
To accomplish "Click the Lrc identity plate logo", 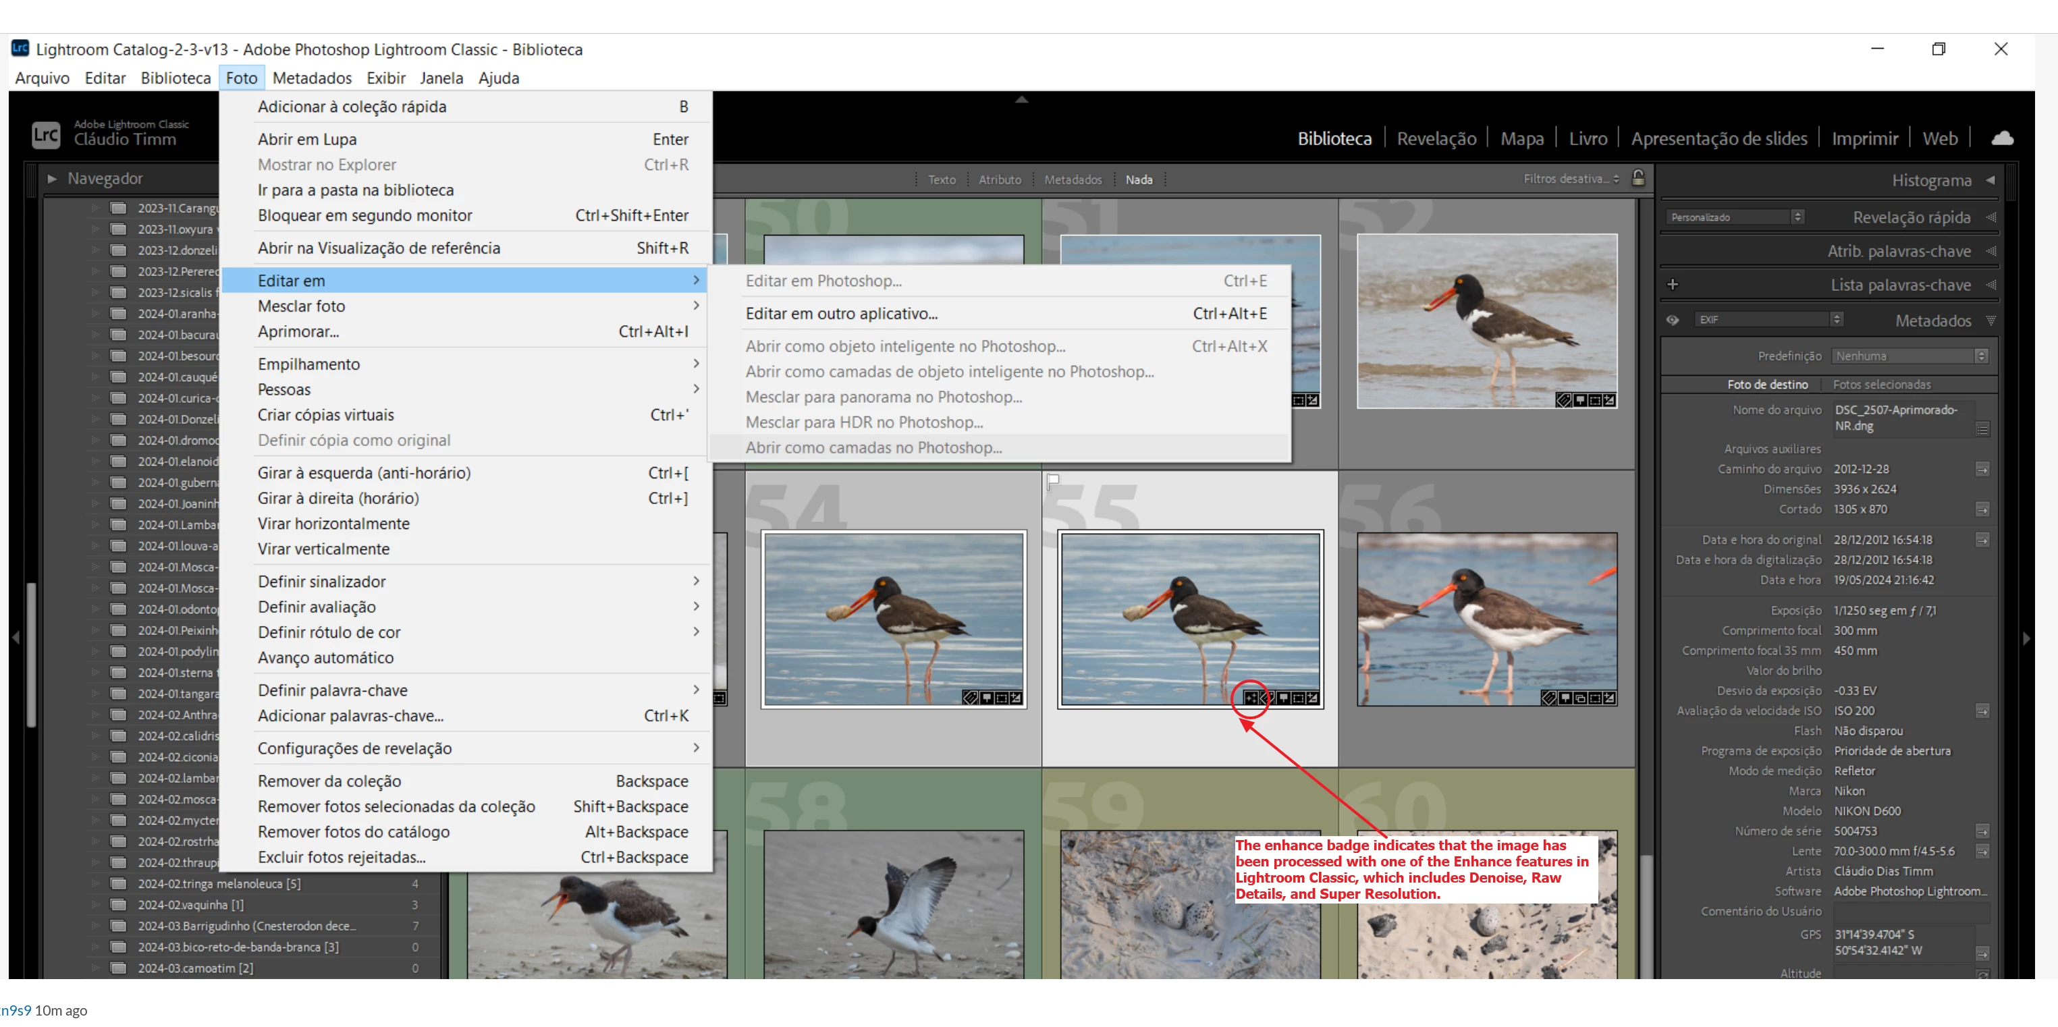I will pos(45,135).
